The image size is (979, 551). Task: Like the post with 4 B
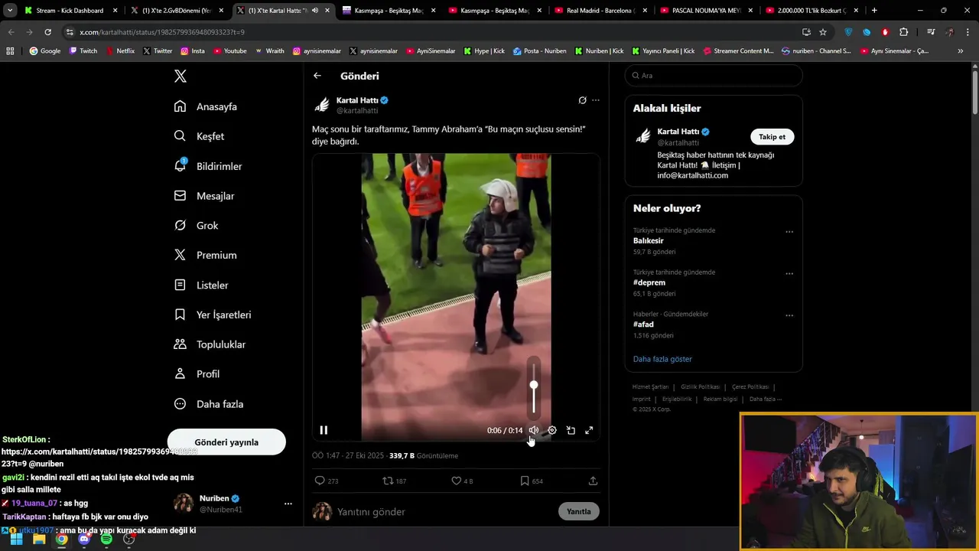[x=462, y=481]
